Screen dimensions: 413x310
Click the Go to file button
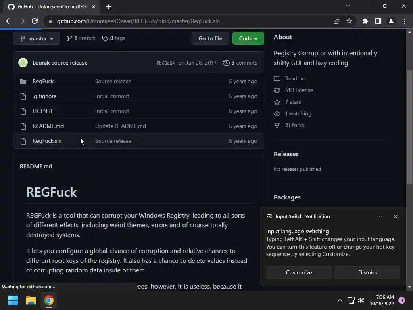click(x=210, y=38)
